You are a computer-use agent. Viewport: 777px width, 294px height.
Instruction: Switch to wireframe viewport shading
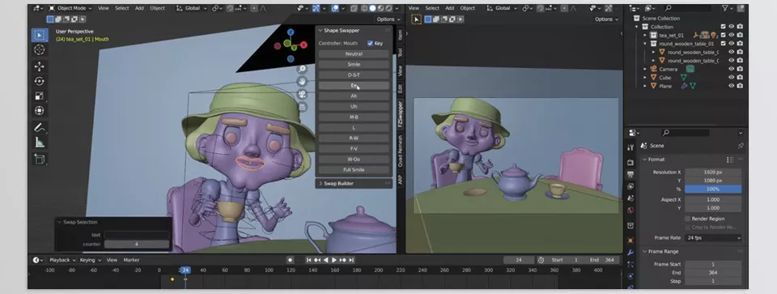tap(365, 8)
